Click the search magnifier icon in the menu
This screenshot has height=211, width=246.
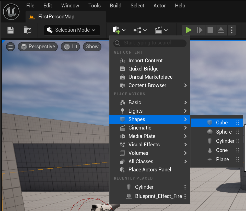coord(117,43)
